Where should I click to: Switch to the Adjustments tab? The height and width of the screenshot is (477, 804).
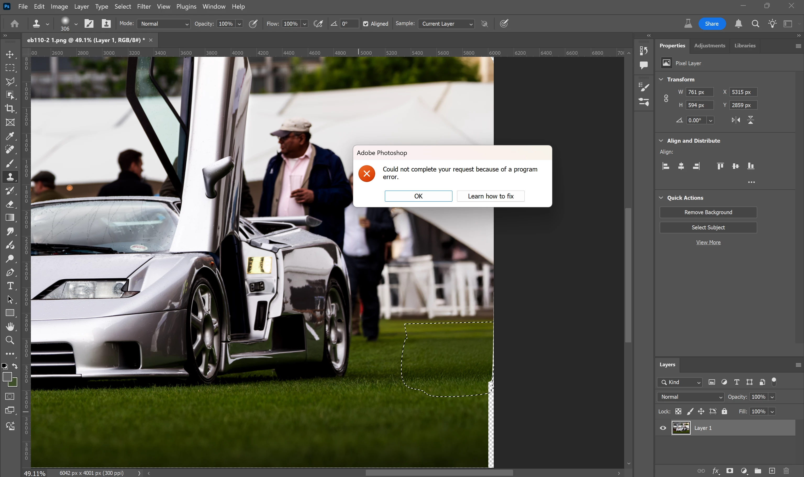pos(709,46)
